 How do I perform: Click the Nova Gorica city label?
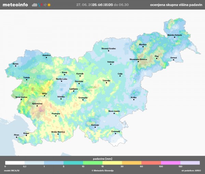[x=21, y=97]
